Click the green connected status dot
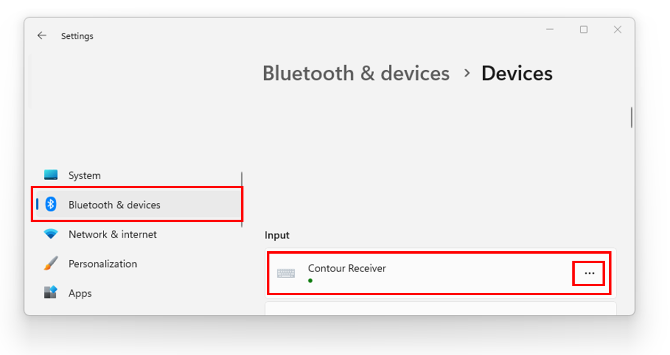The height and width of the screenshot is (355, 670). 310,281
